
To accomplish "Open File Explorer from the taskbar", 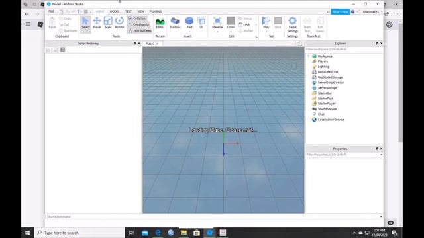I will [x=184, y=233].
